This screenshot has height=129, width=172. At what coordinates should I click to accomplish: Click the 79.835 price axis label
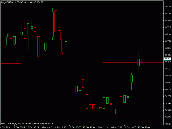click(x=168, y=124)
